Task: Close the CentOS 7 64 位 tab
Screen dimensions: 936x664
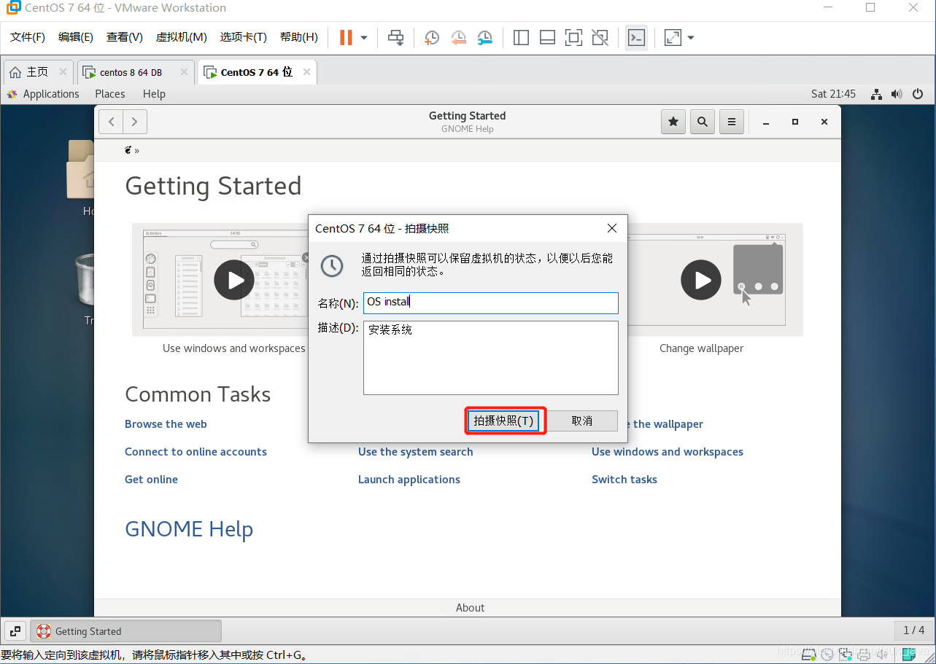Action: 306,72
